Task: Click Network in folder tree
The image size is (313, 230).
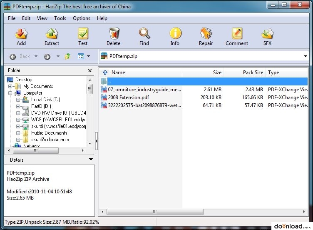Action: (32, 146)
